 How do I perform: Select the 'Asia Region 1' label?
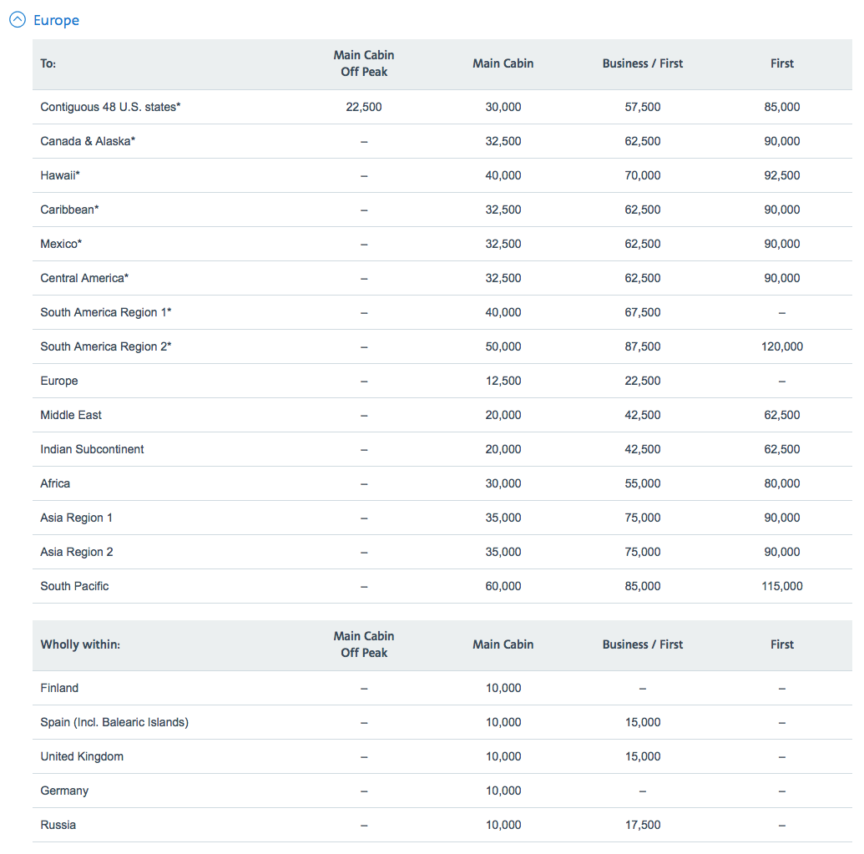tap(77, 518)
